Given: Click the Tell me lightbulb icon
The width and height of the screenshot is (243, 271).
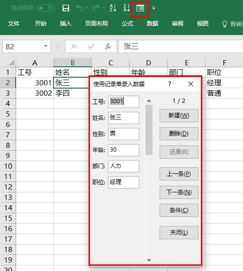Looking at the screenshot, I should click(225, 24).
